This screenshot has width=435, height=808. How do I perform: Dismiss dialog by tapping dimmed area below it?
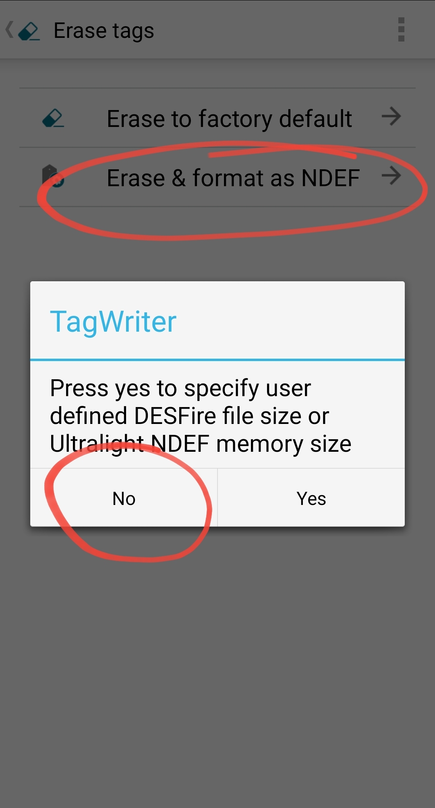pos(217,665)
